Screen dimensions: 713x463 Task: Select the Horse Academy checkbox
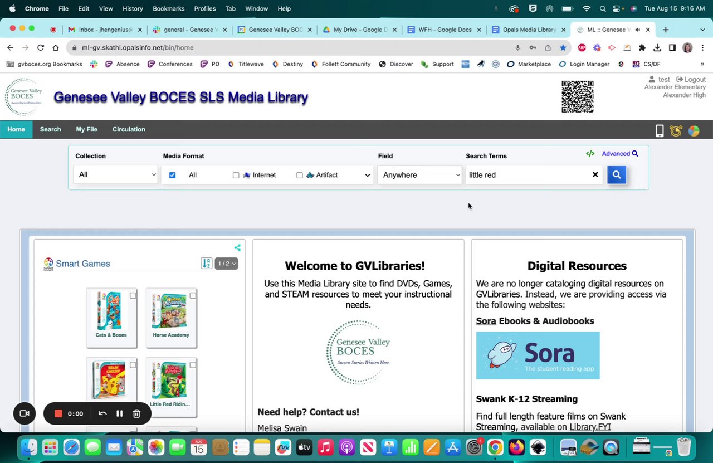pyautogui.click(x=192, y=295)
